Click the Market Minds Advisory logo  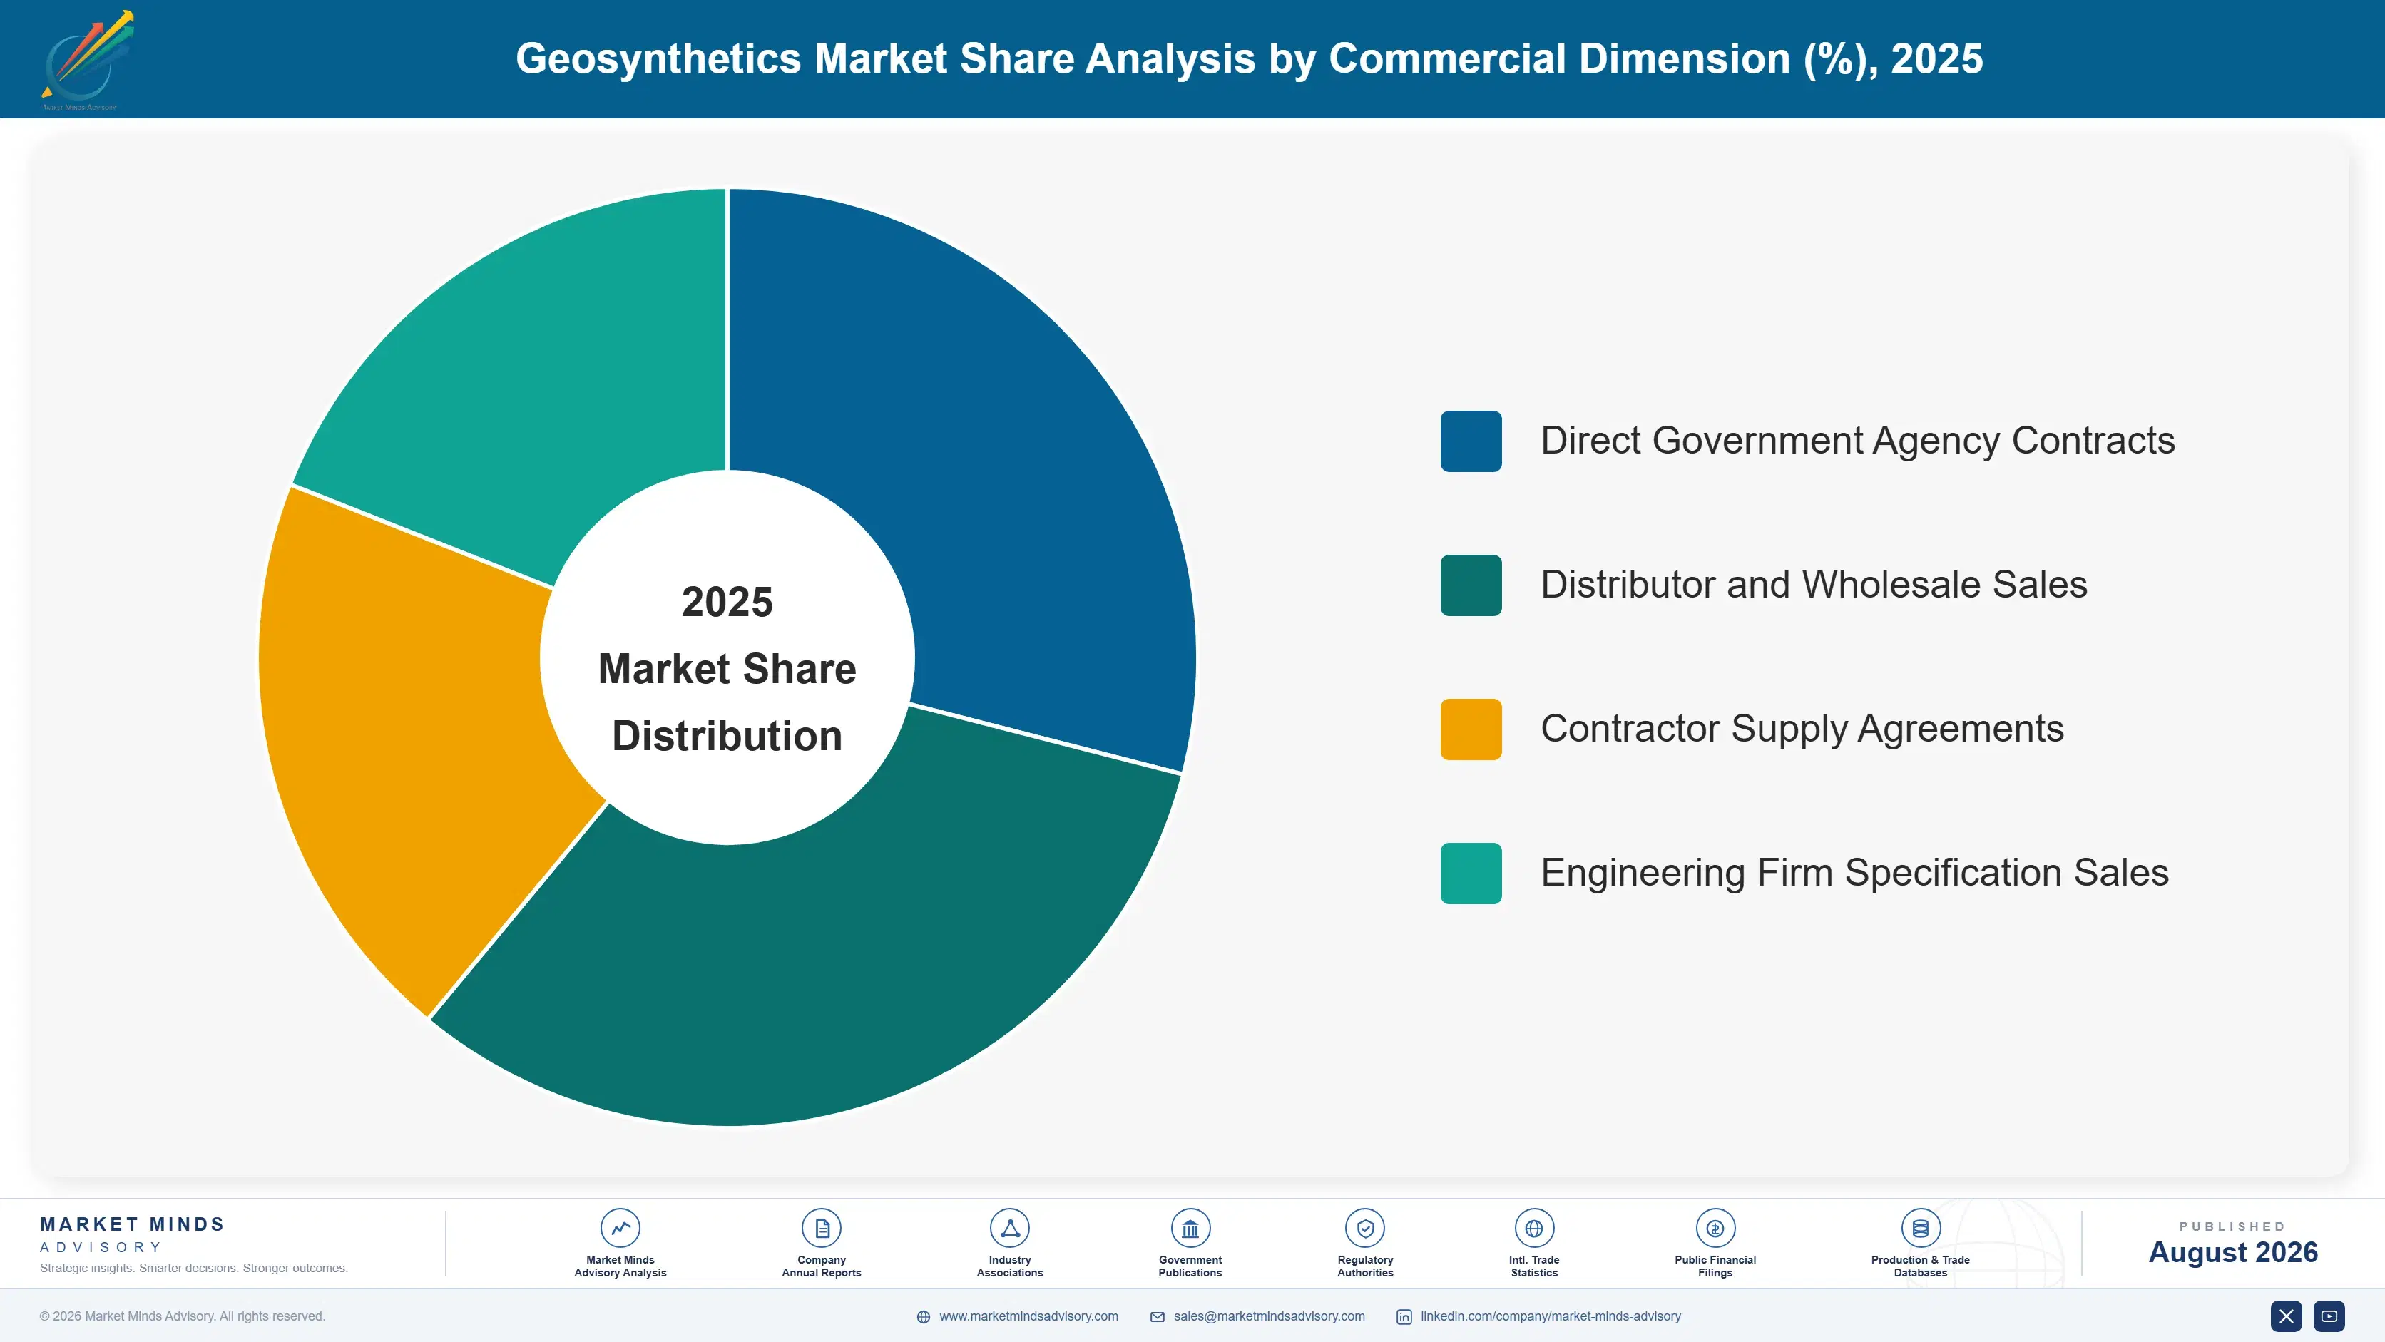[87, 60]
